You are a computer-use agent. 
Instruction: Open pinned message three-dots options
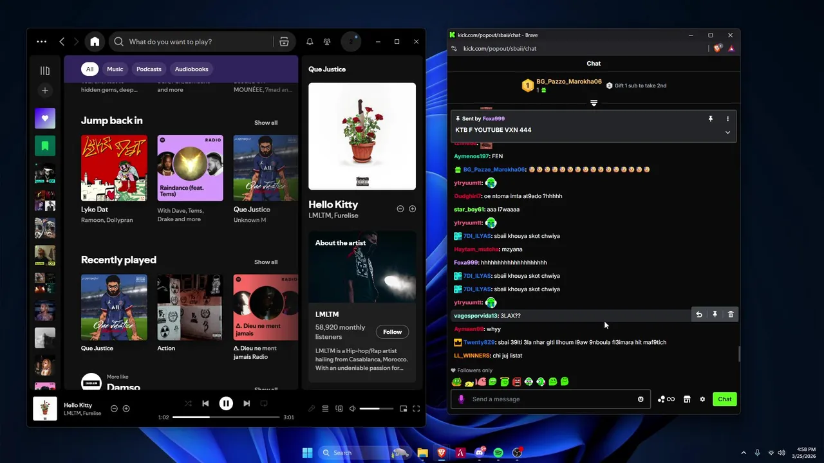coord(727,119)
